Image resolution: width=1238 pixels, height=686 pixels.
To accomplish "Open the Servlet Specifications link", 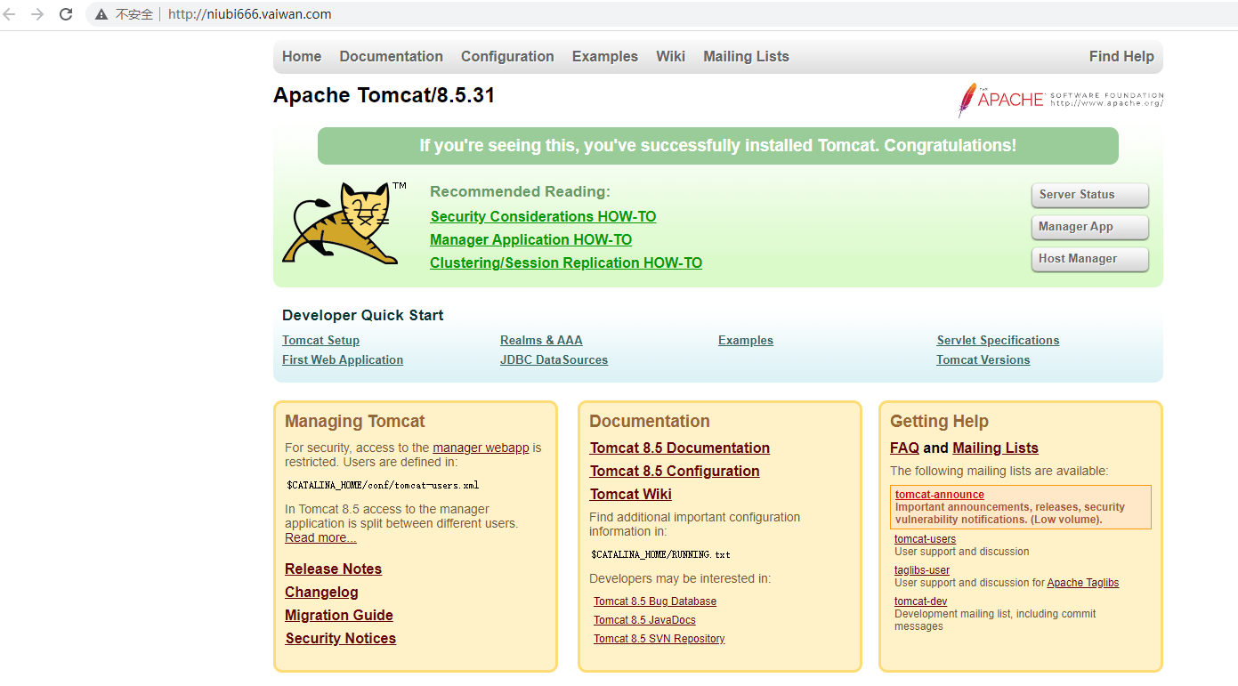I will point(998,340).
